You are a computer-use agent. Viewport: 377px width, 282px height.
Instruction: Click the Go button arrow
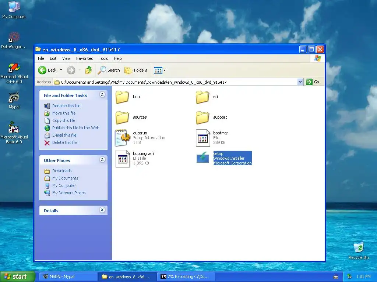pyautogui.click(x=309, y=82)
